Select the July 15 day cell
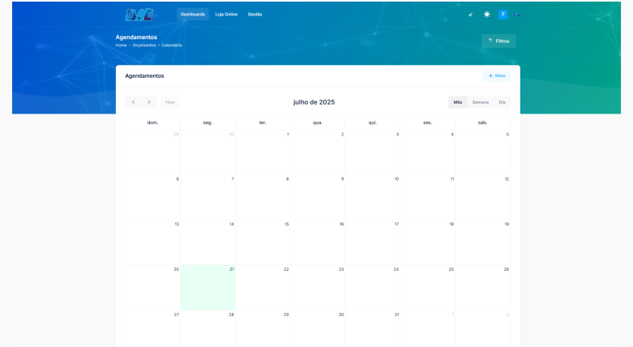Screen dimensions: 633x347 [x=263, y=241]
